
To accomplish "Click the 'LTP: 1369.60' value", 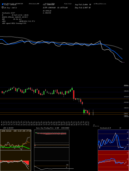I will click(49, 8).
